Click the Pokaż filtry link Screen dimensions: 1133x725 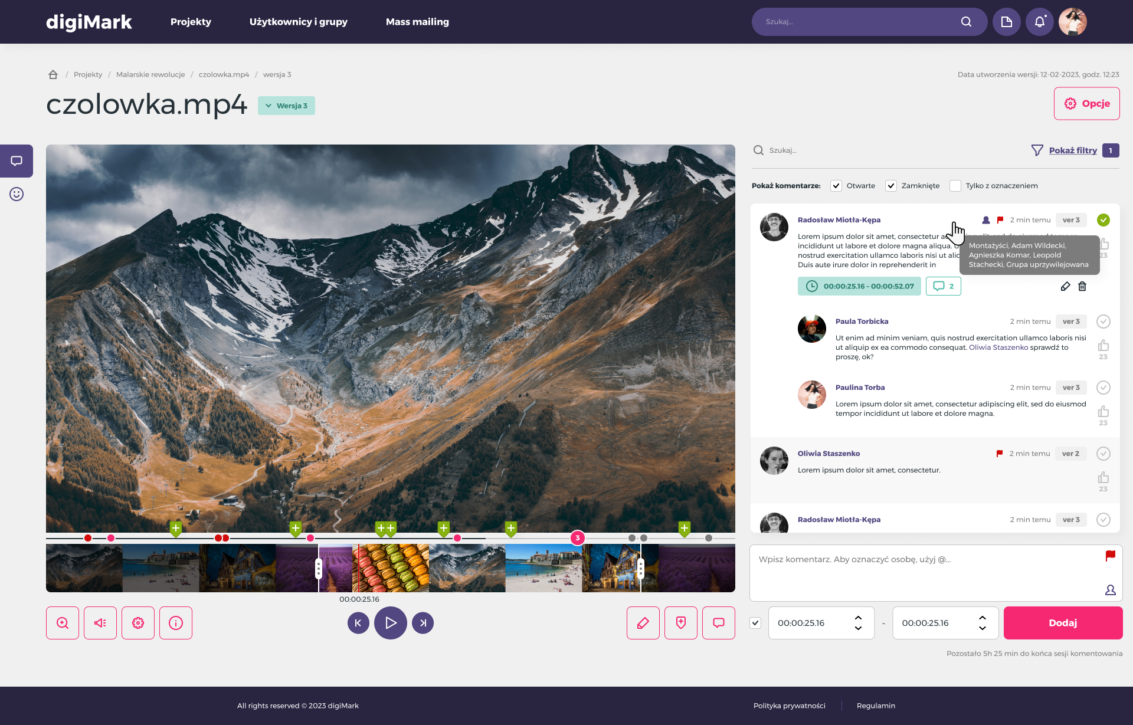point(1073,150)
